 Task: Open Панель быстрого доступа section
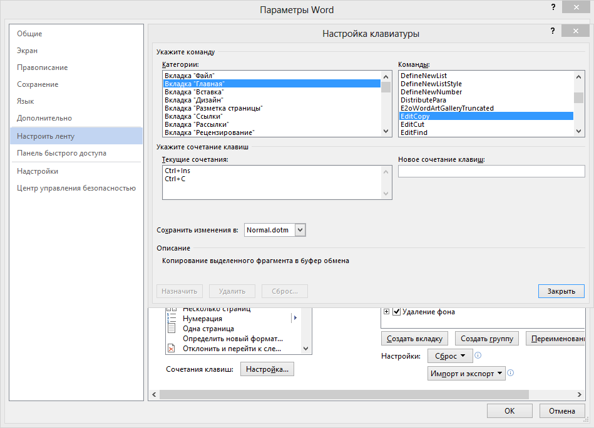point(76,153)
